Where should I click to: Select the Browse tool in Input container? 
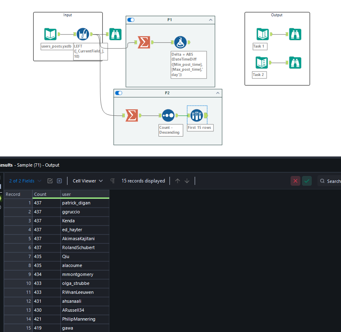(x=115, y=35)
